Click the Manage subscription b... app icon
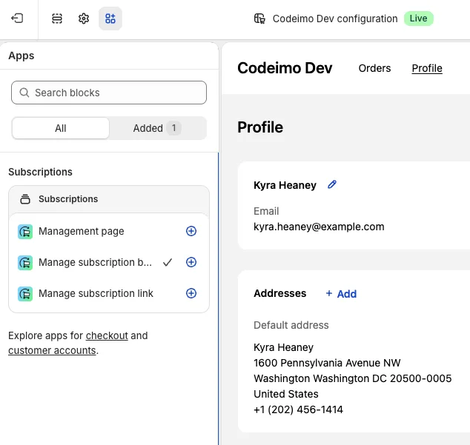This screenshot has height=445, width=470. click(25, 263)
